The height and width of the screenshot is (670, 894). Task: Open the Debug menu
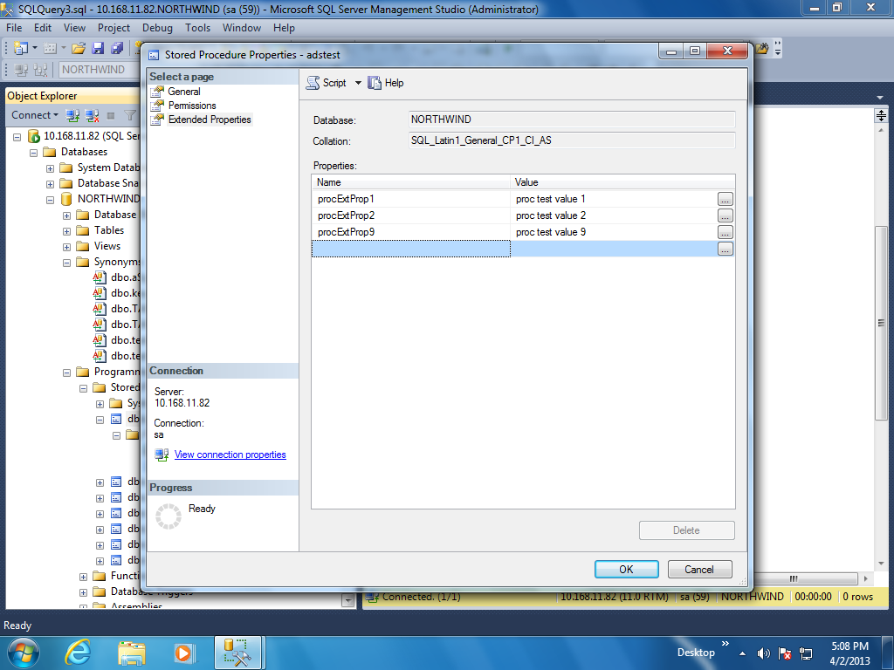[x=157, y=28]
